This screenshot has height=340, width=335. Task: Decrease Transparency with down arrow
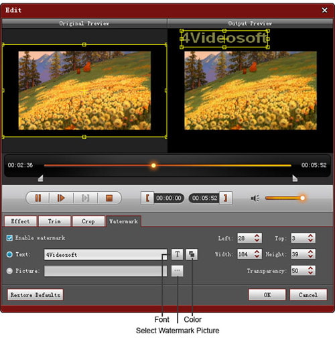pos(310,273)
